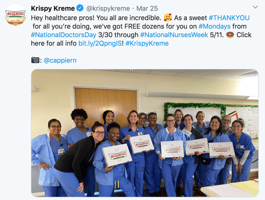Image resolution: width=265 pixels, height=200 pixels.
Task: Expand the tweet options chevron menu
Action: click(x=255, y=7)
